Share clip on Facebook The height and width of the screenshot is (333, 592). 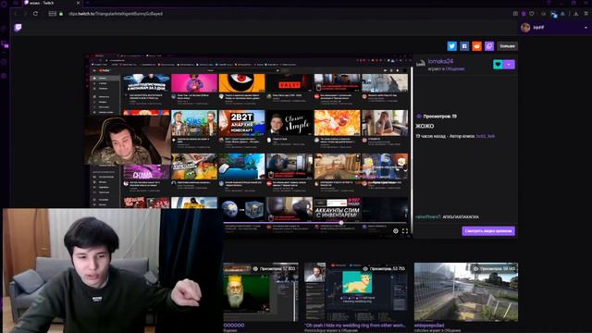464,46
